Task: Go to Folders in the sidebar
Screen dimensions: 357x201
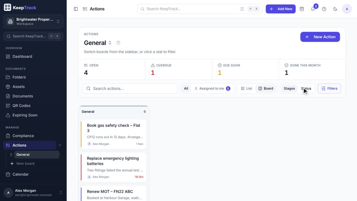Action: click(33, 77)
